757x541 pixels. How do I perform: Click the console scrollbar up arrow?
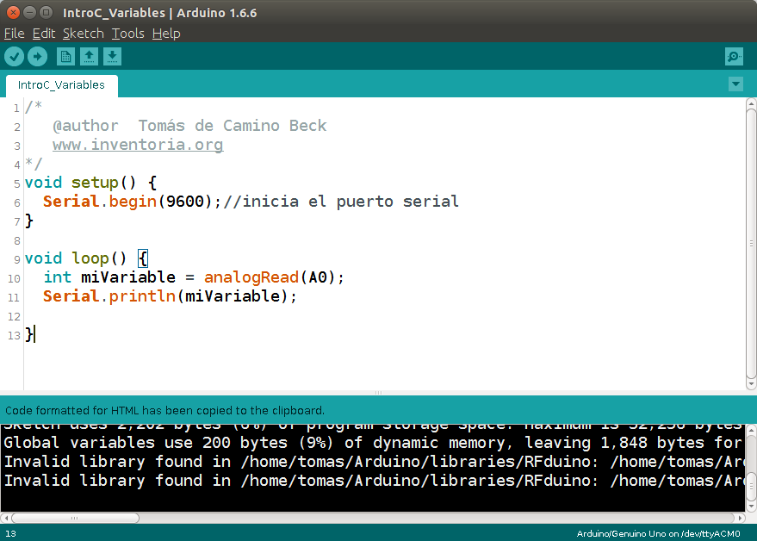coord(751,429)
